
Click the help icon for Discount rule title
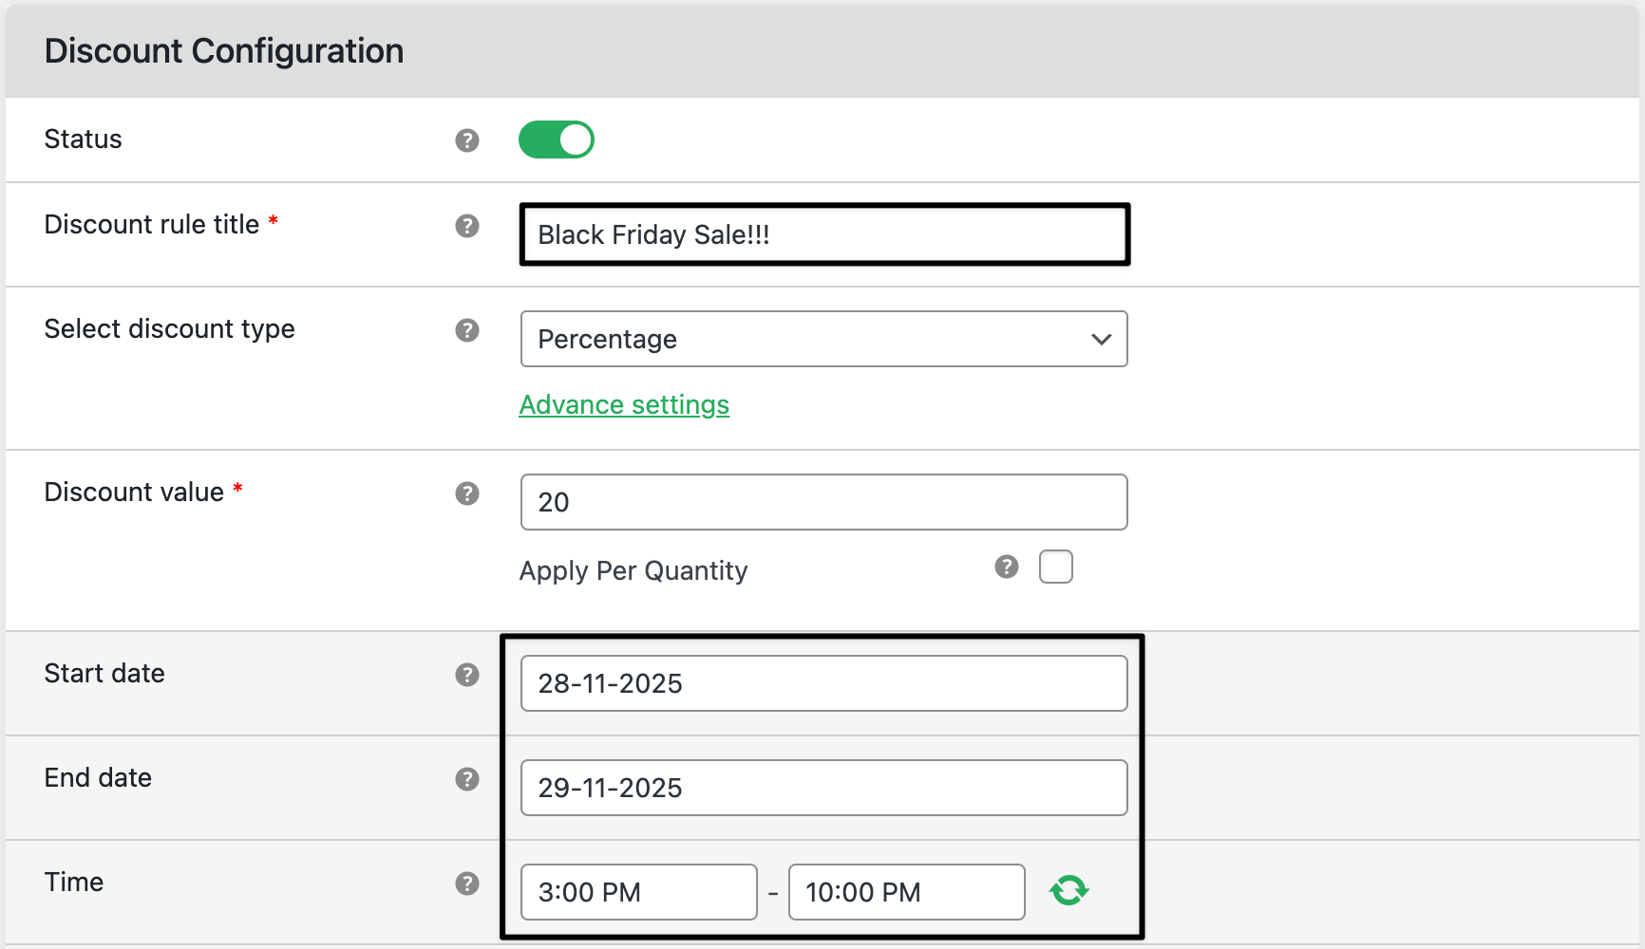pyautogui.click(x=466, y=226)
